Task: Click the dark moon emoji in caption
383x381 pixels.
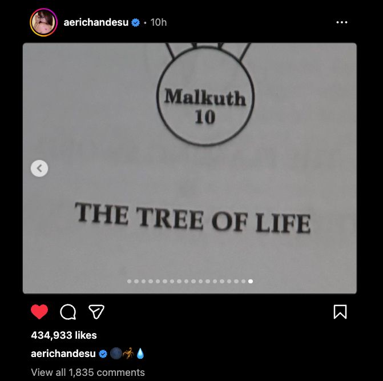Action: pyautogui.click(x=116, y=354)
